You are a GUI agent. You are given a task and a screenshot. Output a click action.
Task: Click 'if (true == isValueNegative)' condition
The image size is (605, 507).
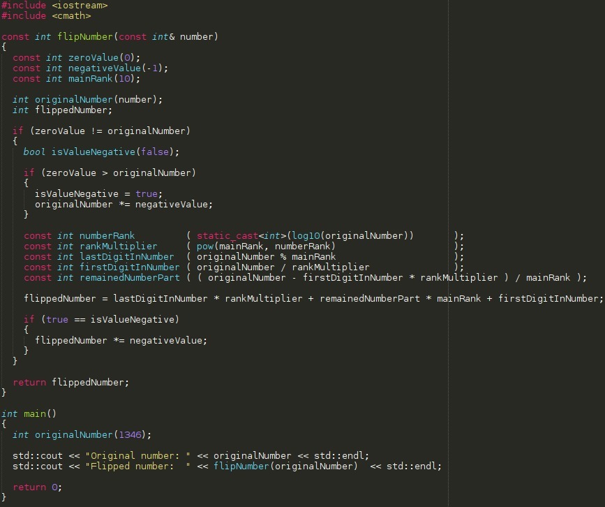coord(101,319)
